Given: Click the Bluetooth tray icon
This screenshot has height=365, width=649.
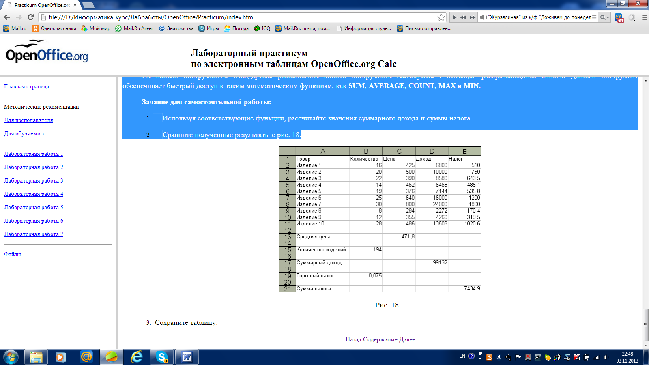Looking at the screenshot, I should tap(499, 357).
